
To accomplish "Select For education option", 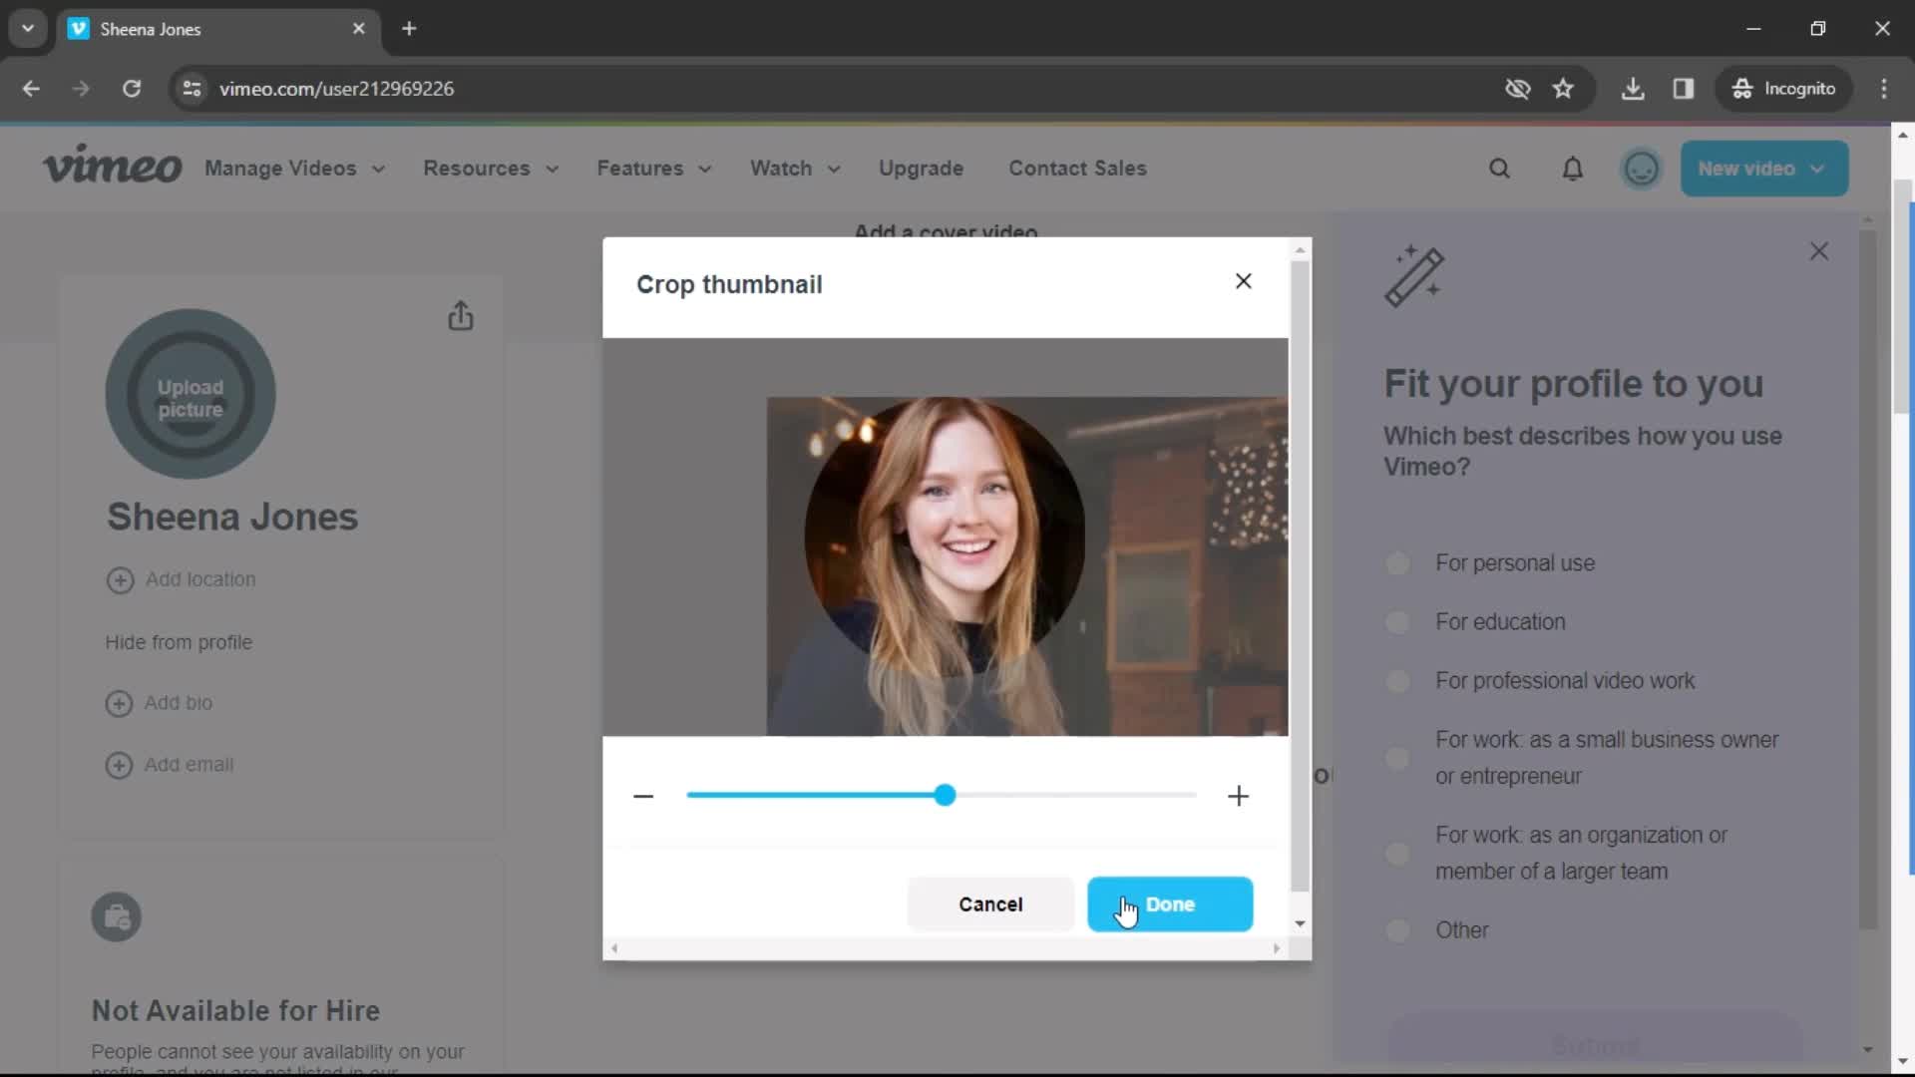I will [x=1397, y=622].
